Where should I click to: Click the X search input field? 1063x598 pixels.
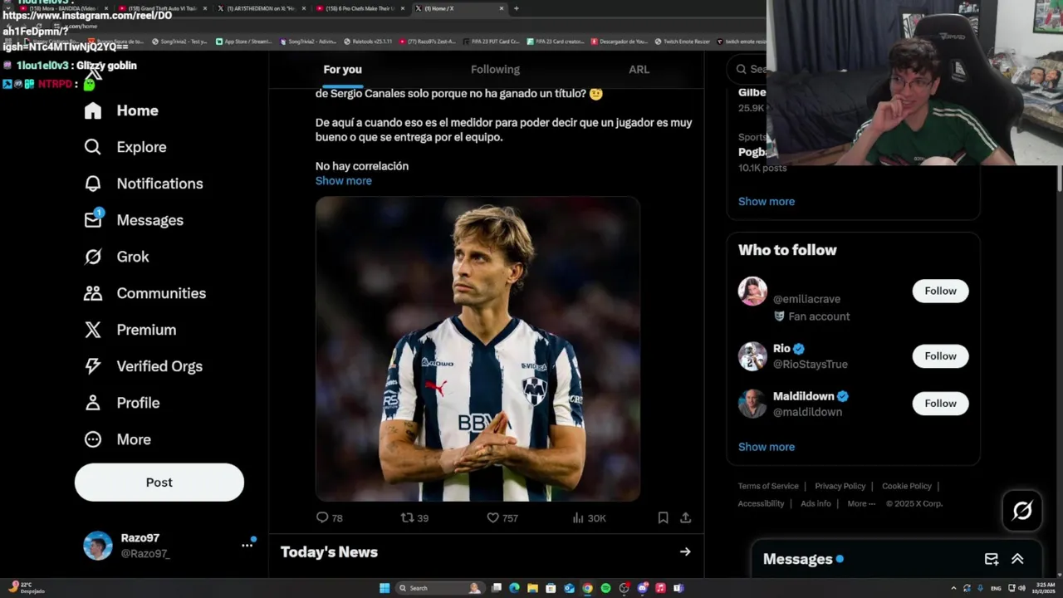click(x=749, y=70)
